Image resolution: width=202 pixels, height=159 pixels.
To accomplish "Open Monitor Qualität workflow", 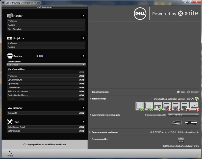I will click(46, 25).
